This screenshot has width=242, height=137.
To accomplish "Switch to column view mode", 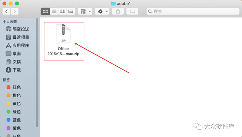I will [x=63, y=11].
